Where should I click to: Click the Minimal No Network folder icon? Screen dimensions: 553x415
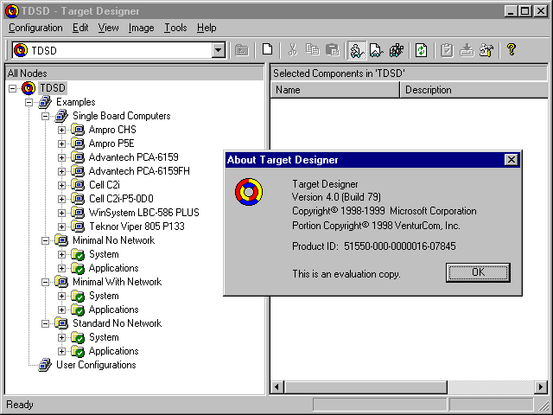point(61,240)
